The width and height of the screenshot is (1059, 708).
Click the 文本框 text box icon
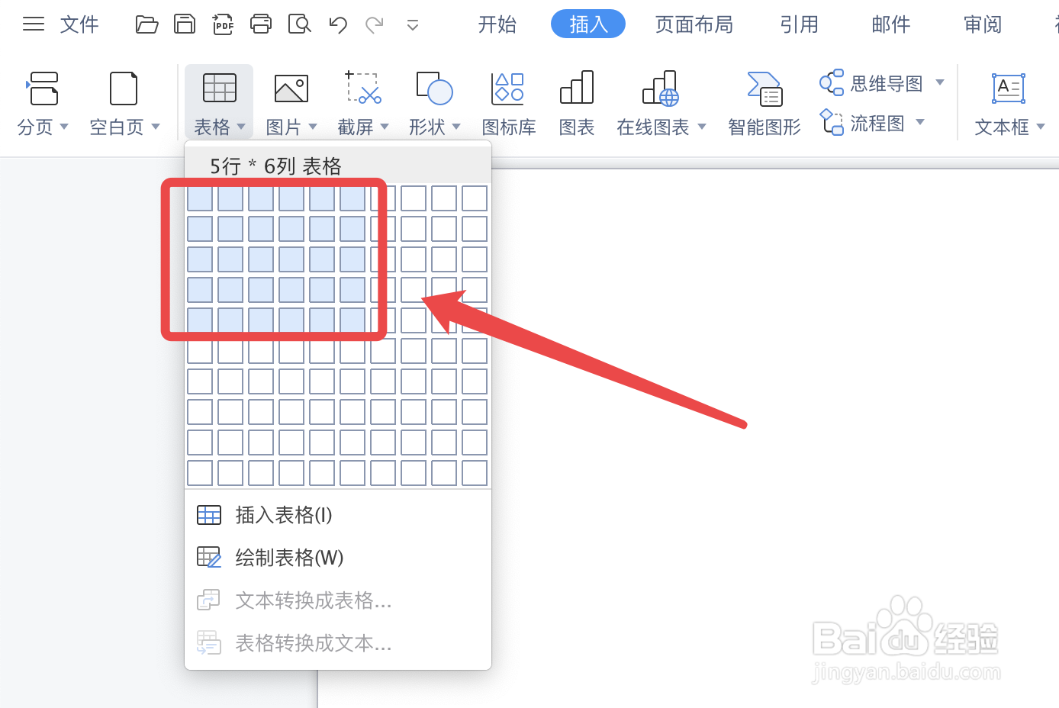[x=1009, y=88]
